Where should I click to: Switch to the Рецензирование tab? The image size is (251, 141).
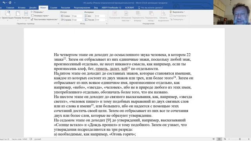coord(82,7)
